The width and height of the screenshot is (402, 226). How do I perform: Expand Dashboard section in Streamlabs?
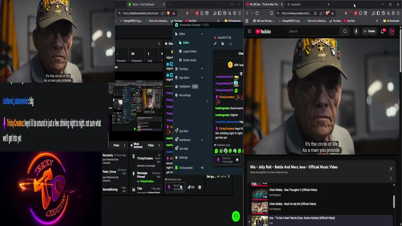tap(202, 140)
